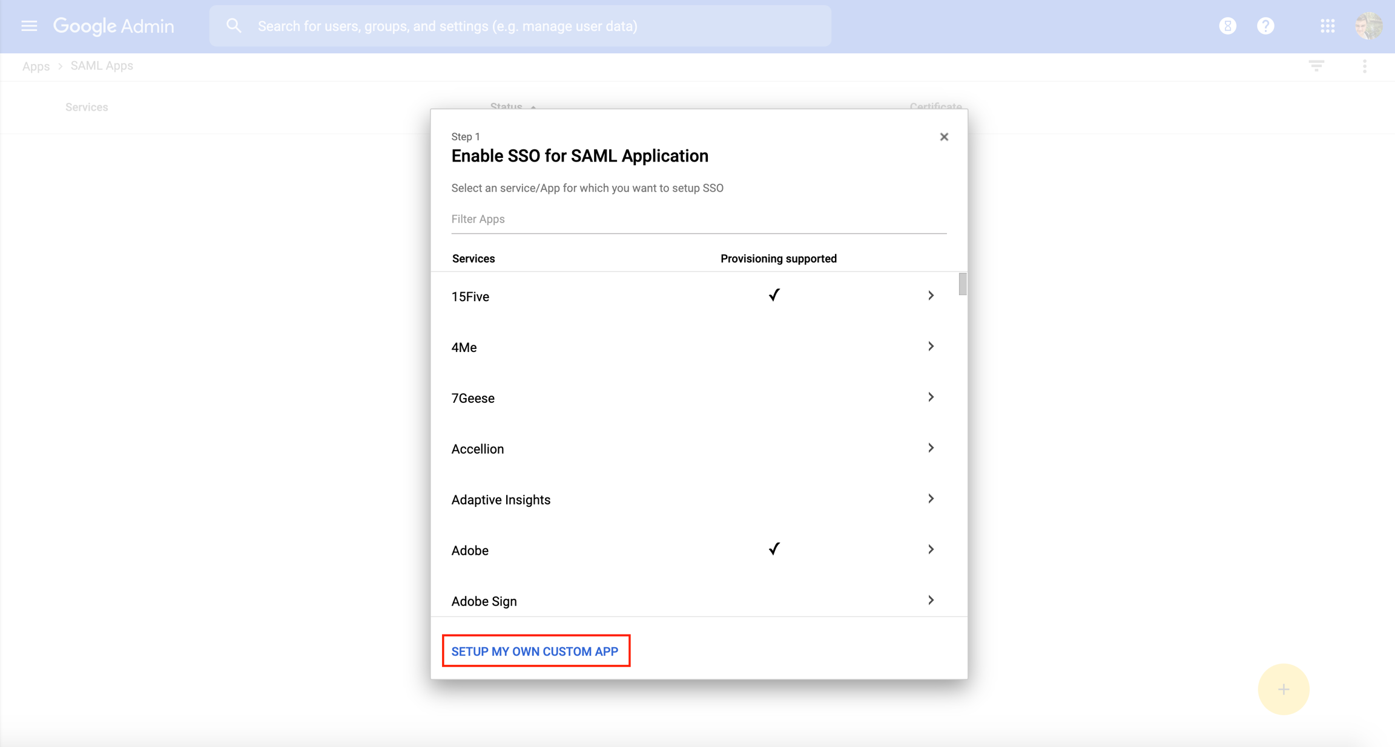Open the hourglass tasks icon
Viewport: 1395px width, 747px height.
coord(1227,26)
